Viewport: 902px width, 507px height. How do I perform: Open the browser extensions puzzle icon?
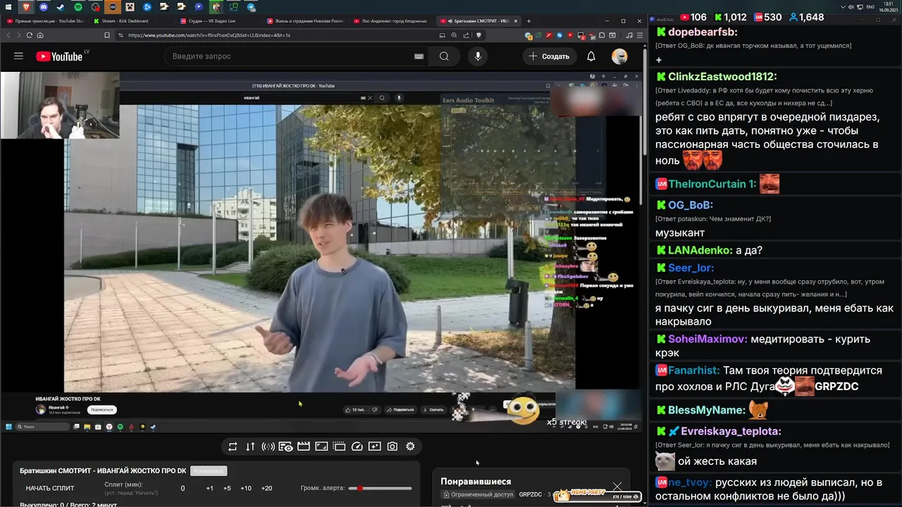pos(602,35)
